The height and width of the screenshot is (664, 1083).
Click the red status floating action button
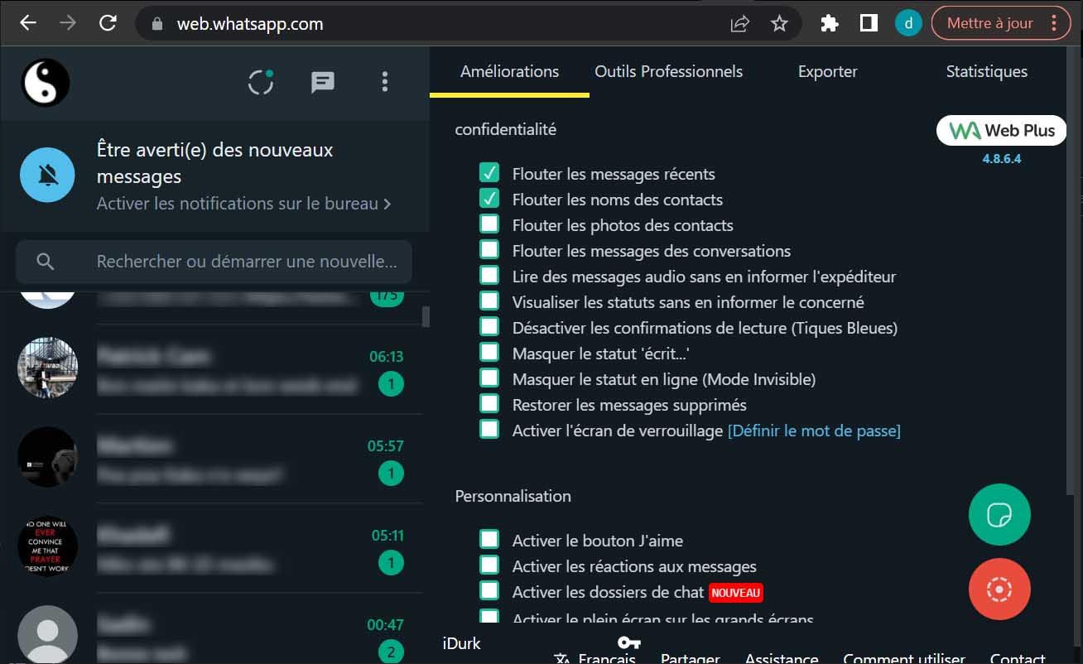click(999, 589)
